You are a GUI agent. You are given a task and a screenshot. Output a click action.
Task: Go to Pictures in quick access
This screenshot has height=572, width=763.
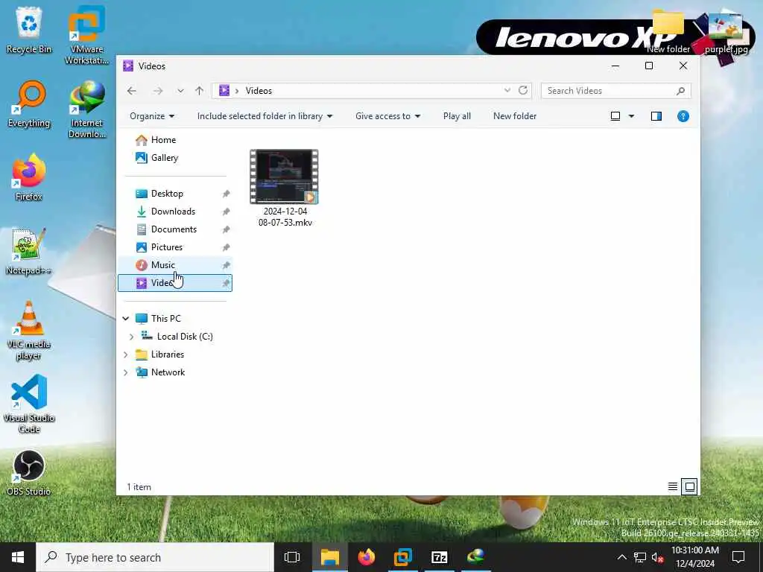[x=166, y=247]
